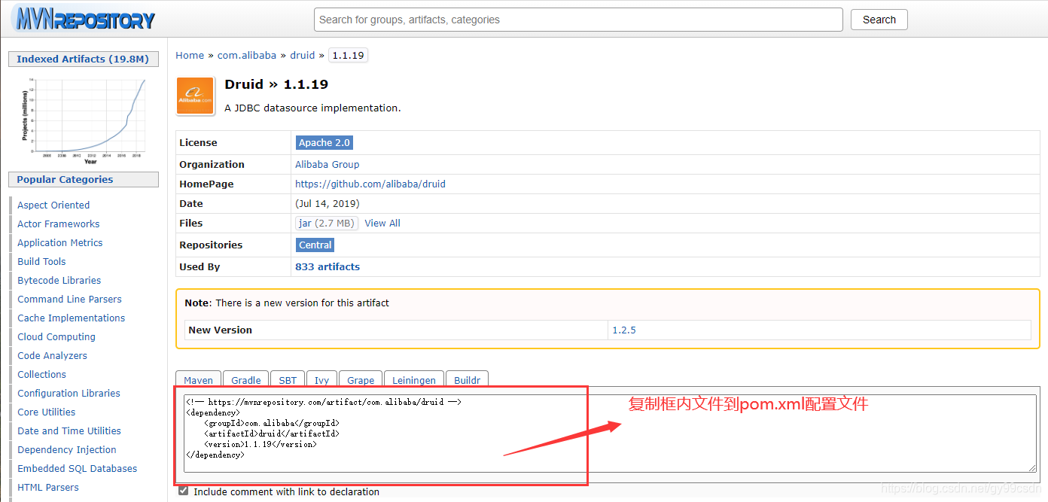Open Cloud Computing category

56,336
